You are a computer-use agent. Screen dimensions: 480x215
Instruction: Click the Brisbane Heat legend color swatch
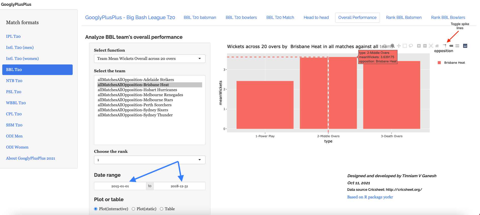pyautogui.click(x=439, y=63)
